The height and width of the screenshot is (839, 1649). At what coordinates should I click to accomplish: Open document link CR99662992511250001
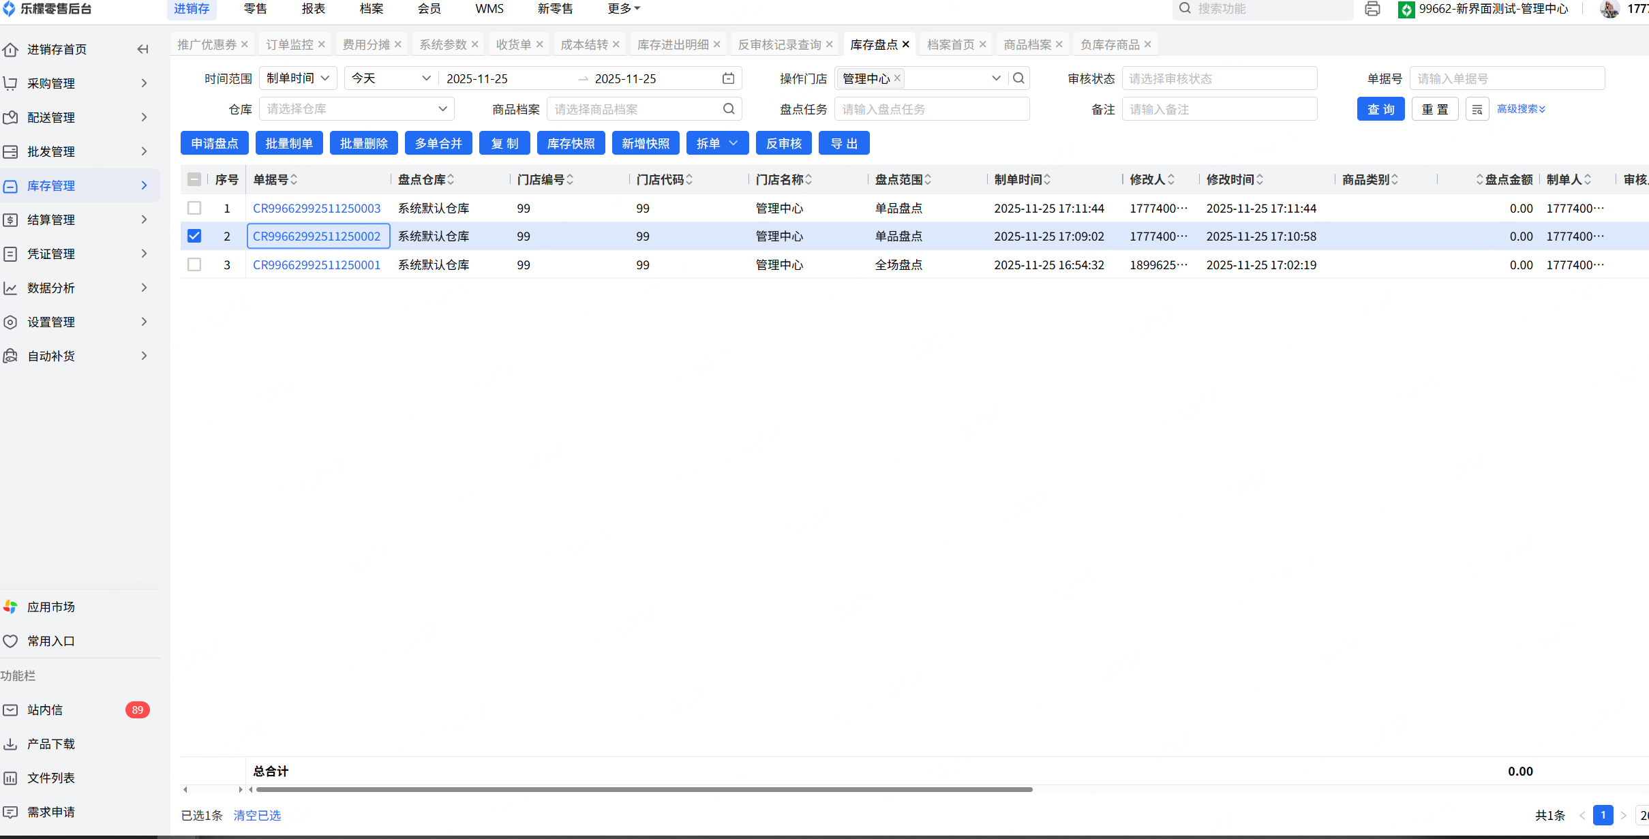click(316, 264)
